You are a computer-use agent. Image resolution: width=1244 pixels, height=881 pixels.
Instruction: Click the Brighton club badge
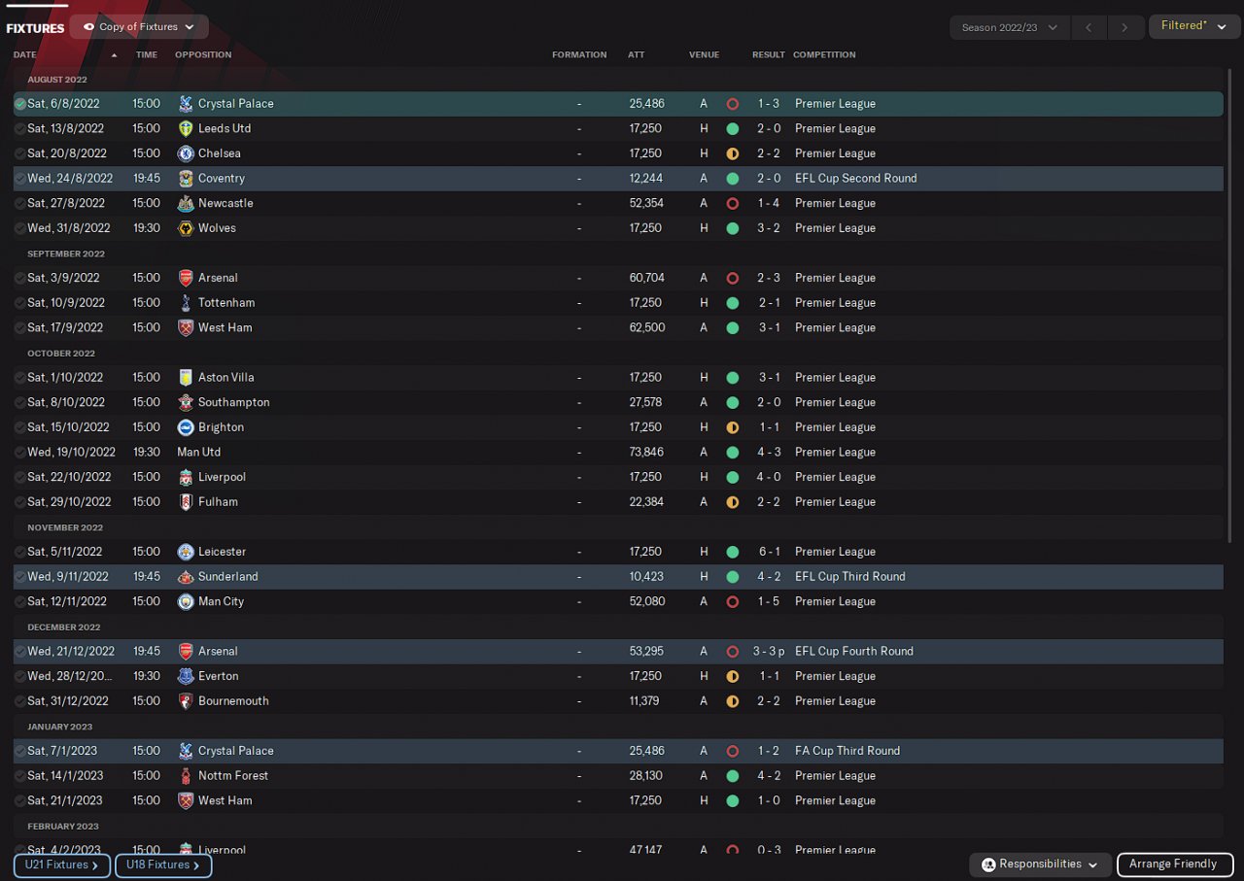[186, 427]
